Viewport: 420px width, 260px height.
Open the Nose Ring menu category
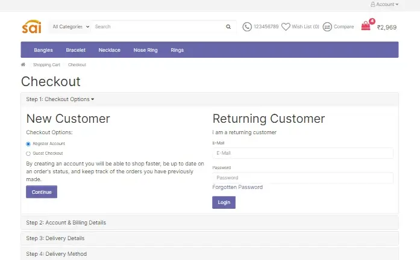(145, 50)
